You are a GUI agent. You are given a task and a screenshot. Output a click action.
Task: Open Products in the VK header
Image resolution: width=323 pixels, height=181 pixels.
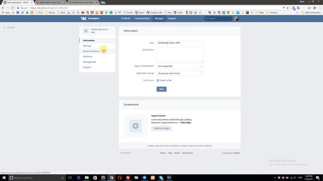(x=126, y=19)
